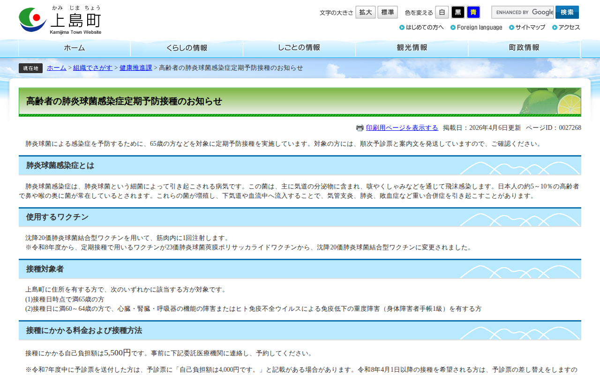
Task: Click the 文字の大きさ label
Action: pyautogui.click(x=337, y=13)
